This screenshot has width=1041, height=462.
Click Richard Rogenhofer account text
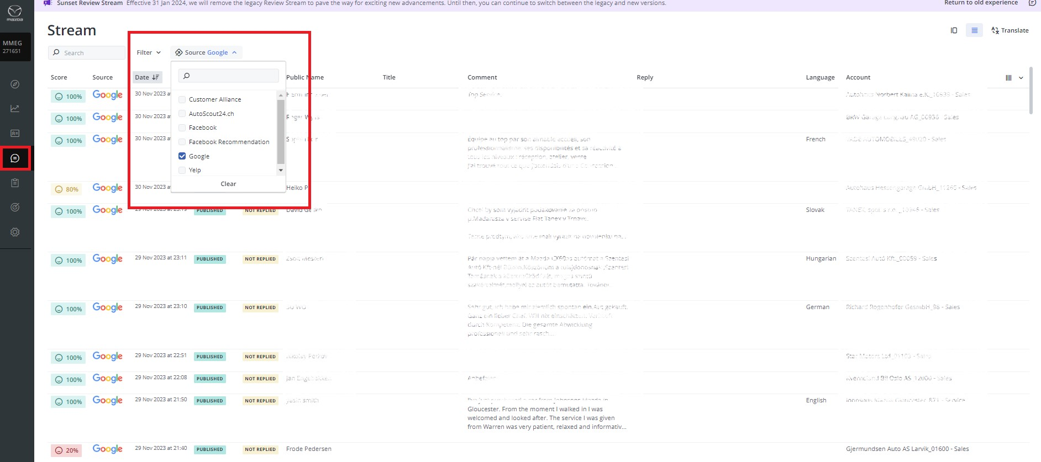point(903,307)
